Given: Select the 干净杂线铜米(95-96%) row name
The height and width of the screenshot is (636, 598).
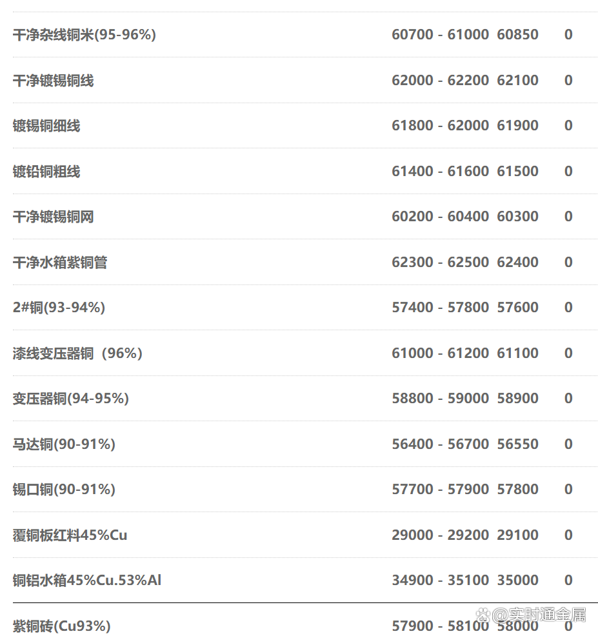Looking at the screenshot, I should coord(85,35).
